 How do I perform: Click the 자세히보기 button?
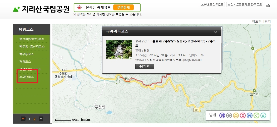[145, 66]
